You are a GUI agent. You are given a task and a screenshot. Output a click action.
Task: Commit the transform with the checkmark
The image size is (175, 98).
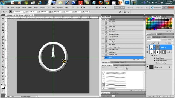129,11
